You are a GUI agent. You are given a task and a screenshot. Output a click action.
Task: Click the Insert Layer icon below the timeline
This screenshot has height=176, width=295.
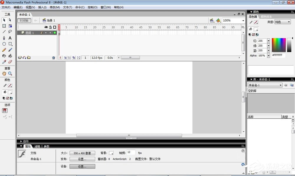click(x=19, y=58)
